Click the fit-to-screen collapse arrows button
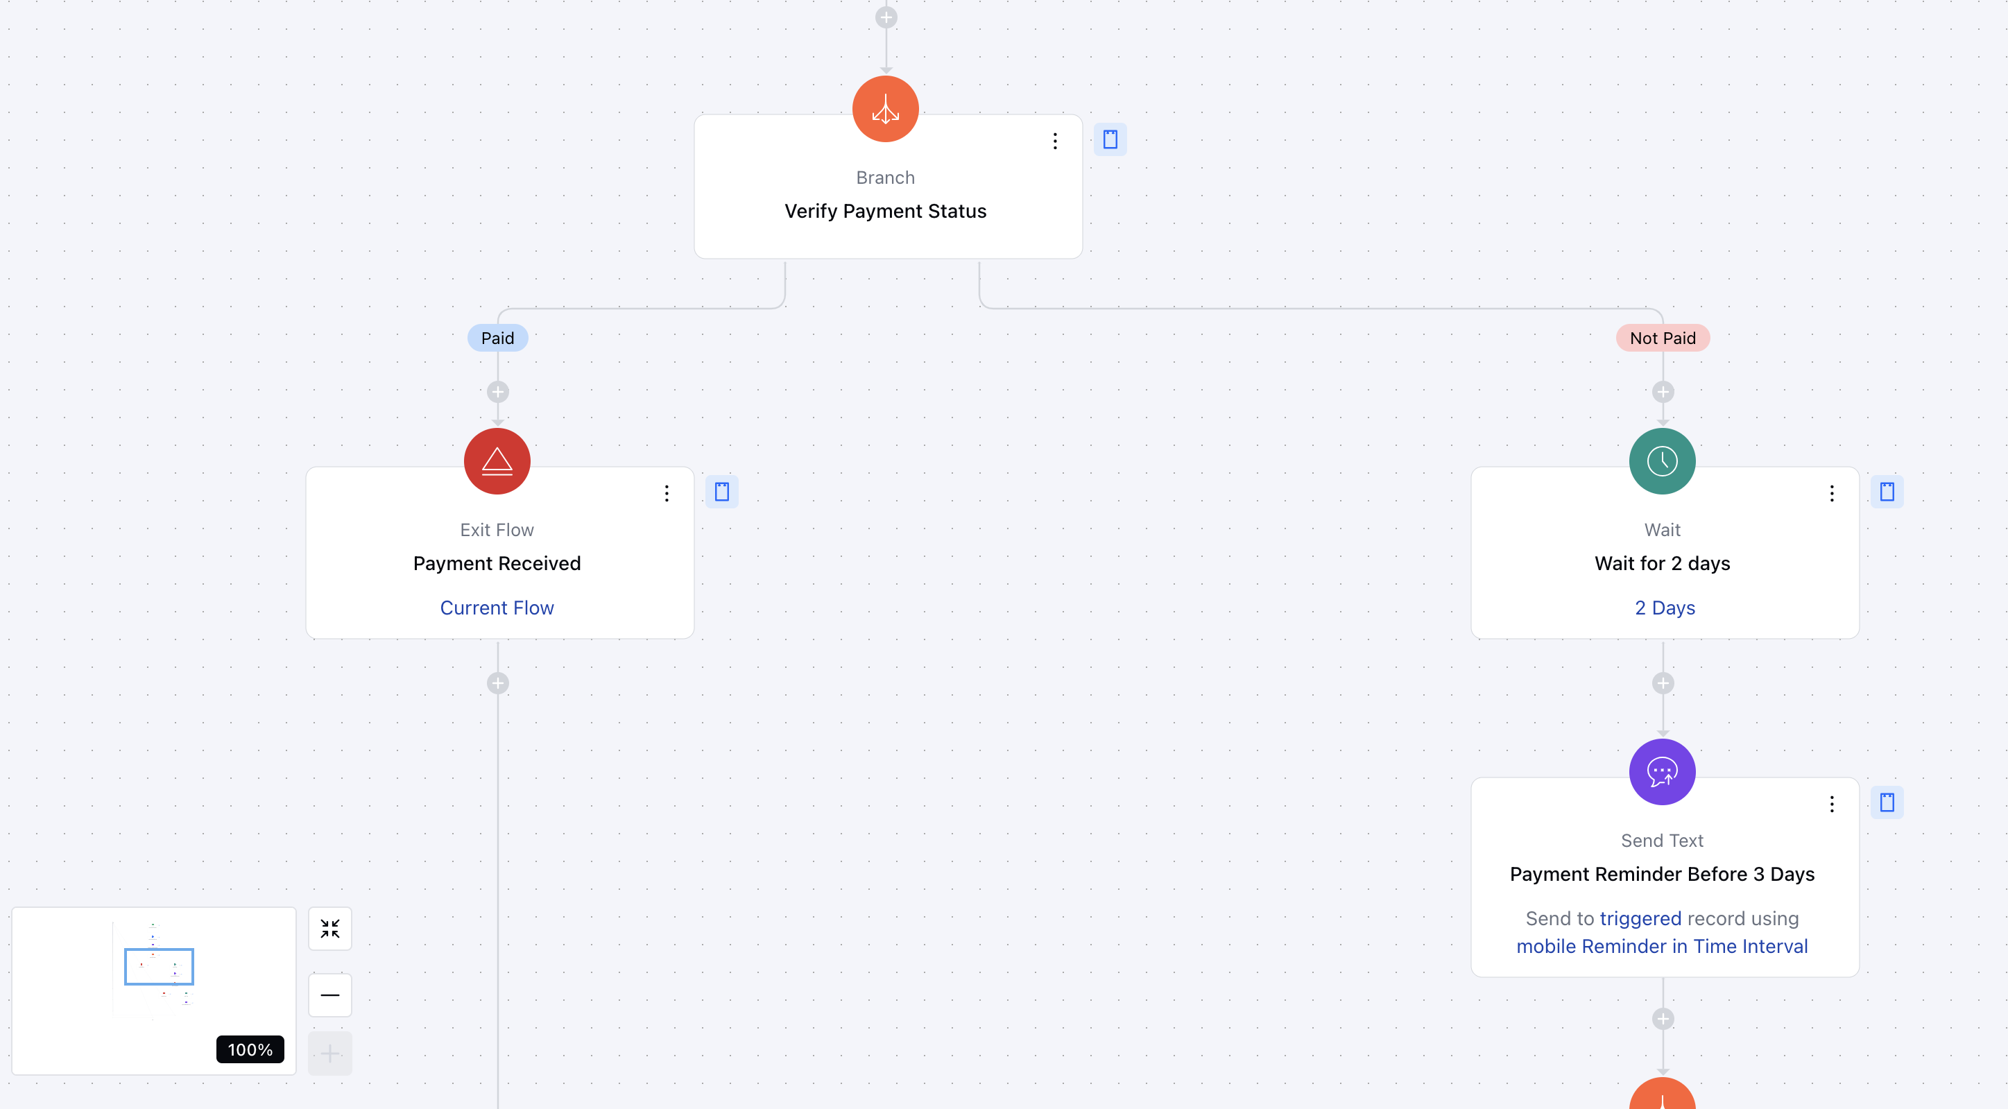 pos(329,928)
